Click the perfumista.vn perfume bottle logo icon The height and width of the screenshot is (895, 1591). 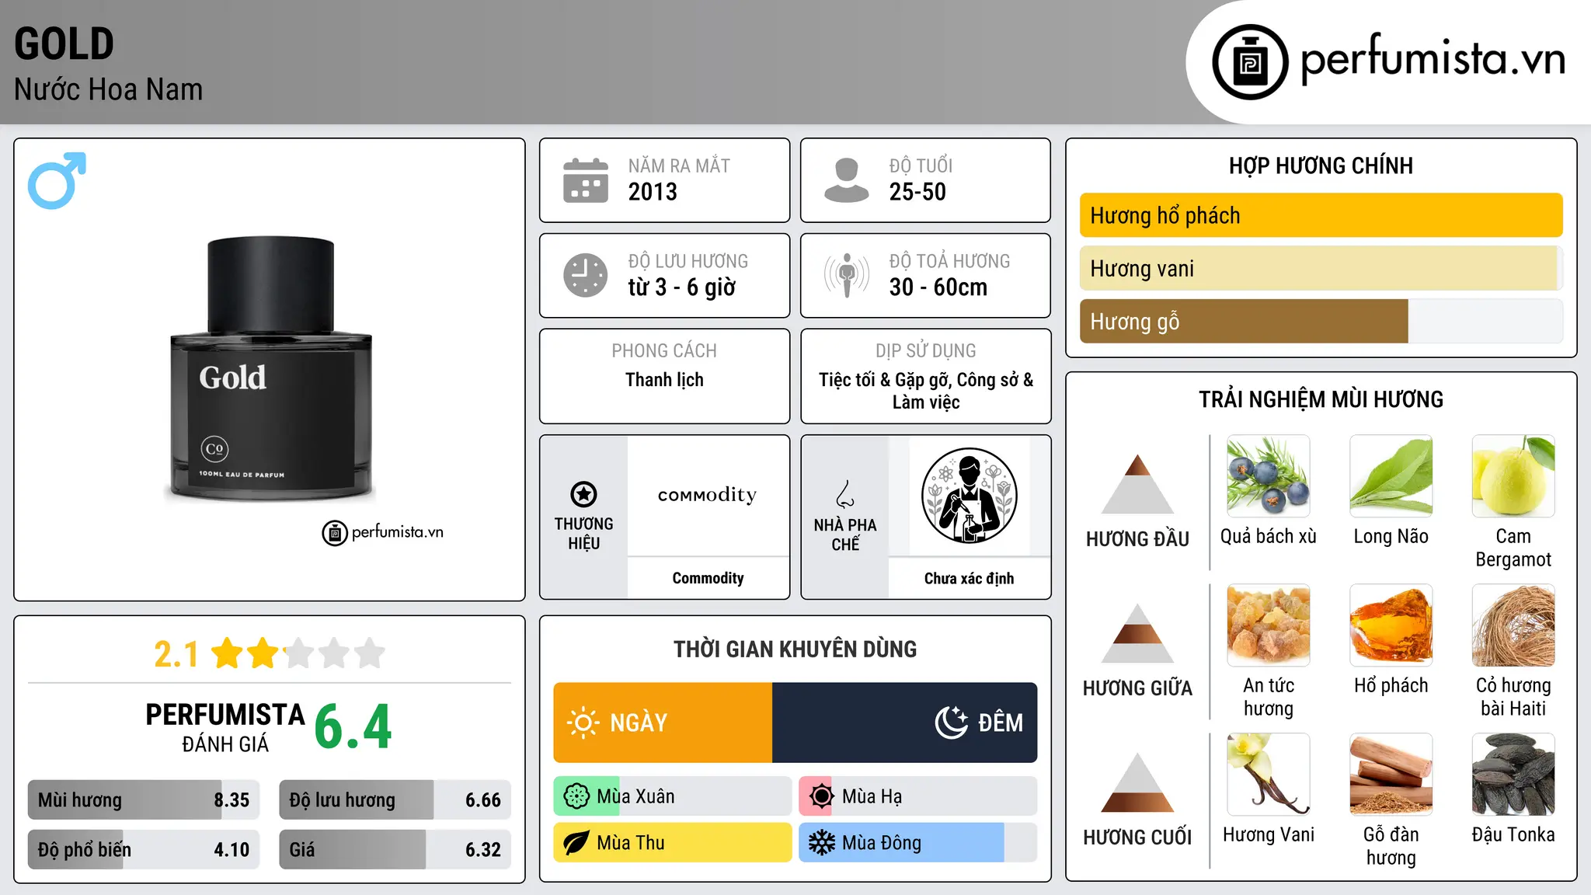pyautogui.click(x=1250, y=62)
